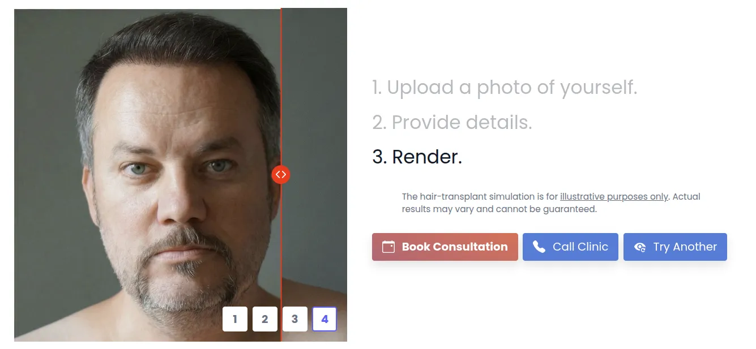
Task: Click the handset glyph before 'Call Clinic' text
Action: click(539, 247)
